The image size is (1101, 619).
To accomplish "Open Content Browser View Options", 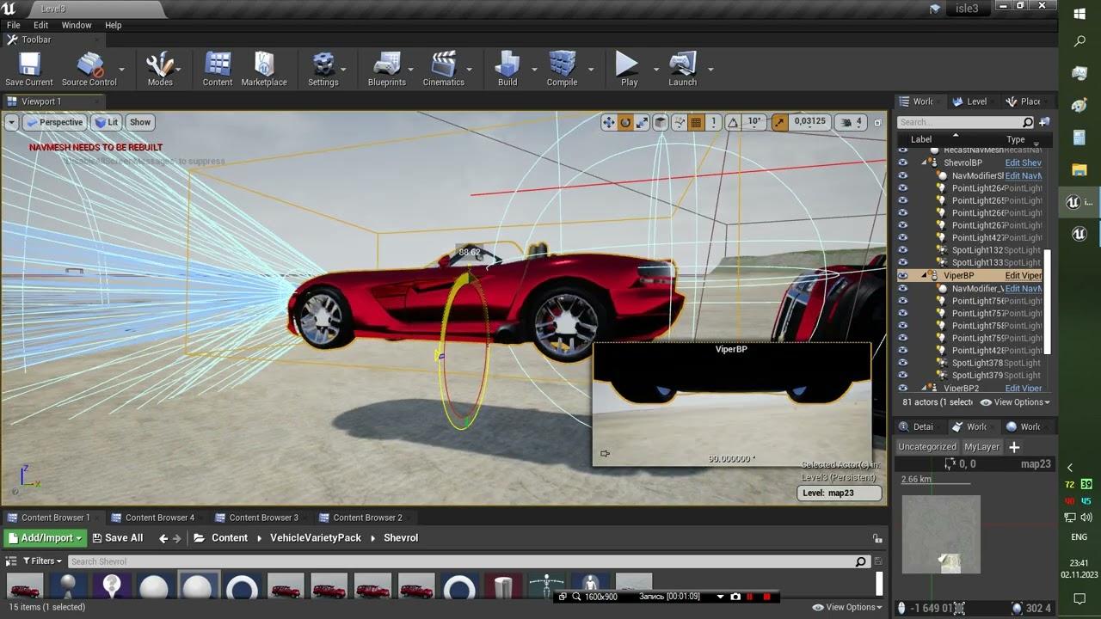I will [x=847, y=607].
